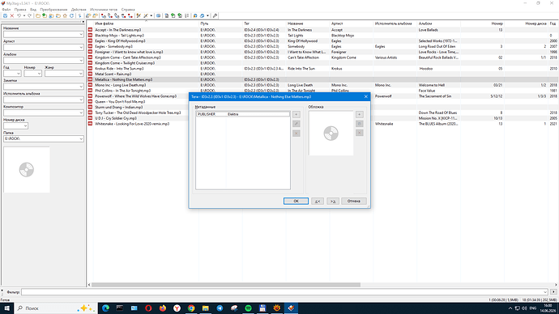Open Spotify from the taskbar
The image size is (559, 314).
coord(248,308)
